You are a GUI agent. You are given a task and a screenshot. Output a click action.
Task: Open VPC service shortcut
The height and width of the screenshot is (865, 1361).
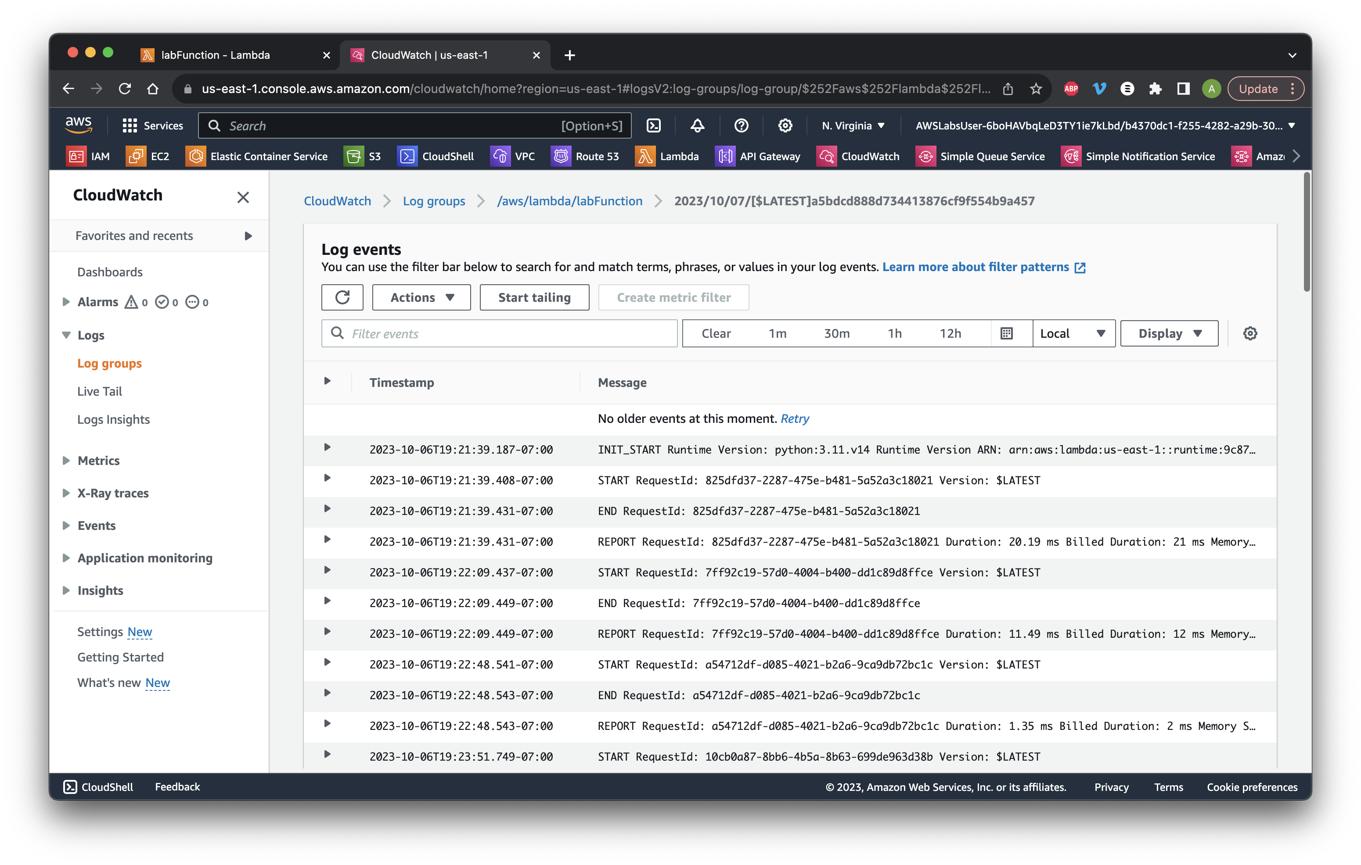point(512,157)
